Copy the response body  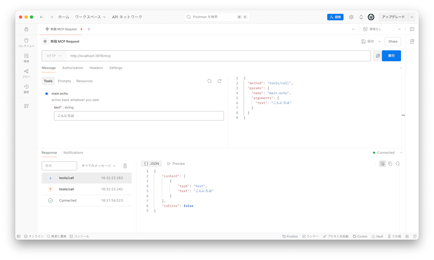[390, 164]
